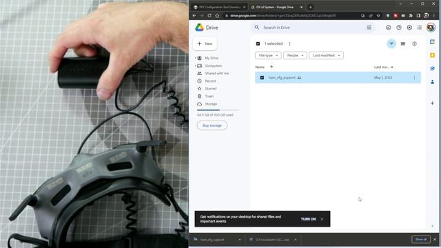Close the downloads bar
The image size is (441, 248).
pos(435,239)
